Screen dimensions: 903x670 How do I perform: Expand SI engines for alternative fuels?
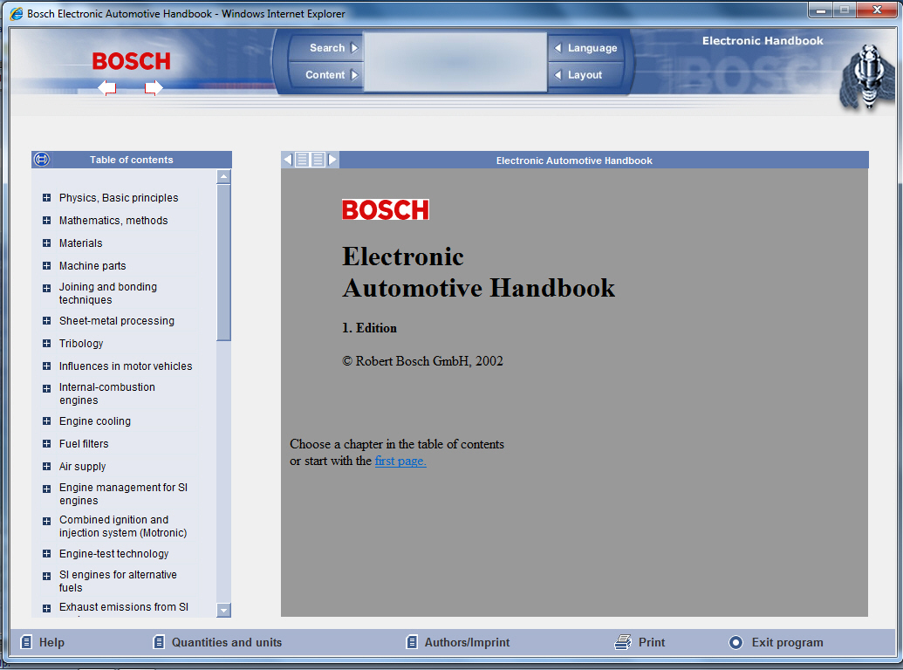46,576
